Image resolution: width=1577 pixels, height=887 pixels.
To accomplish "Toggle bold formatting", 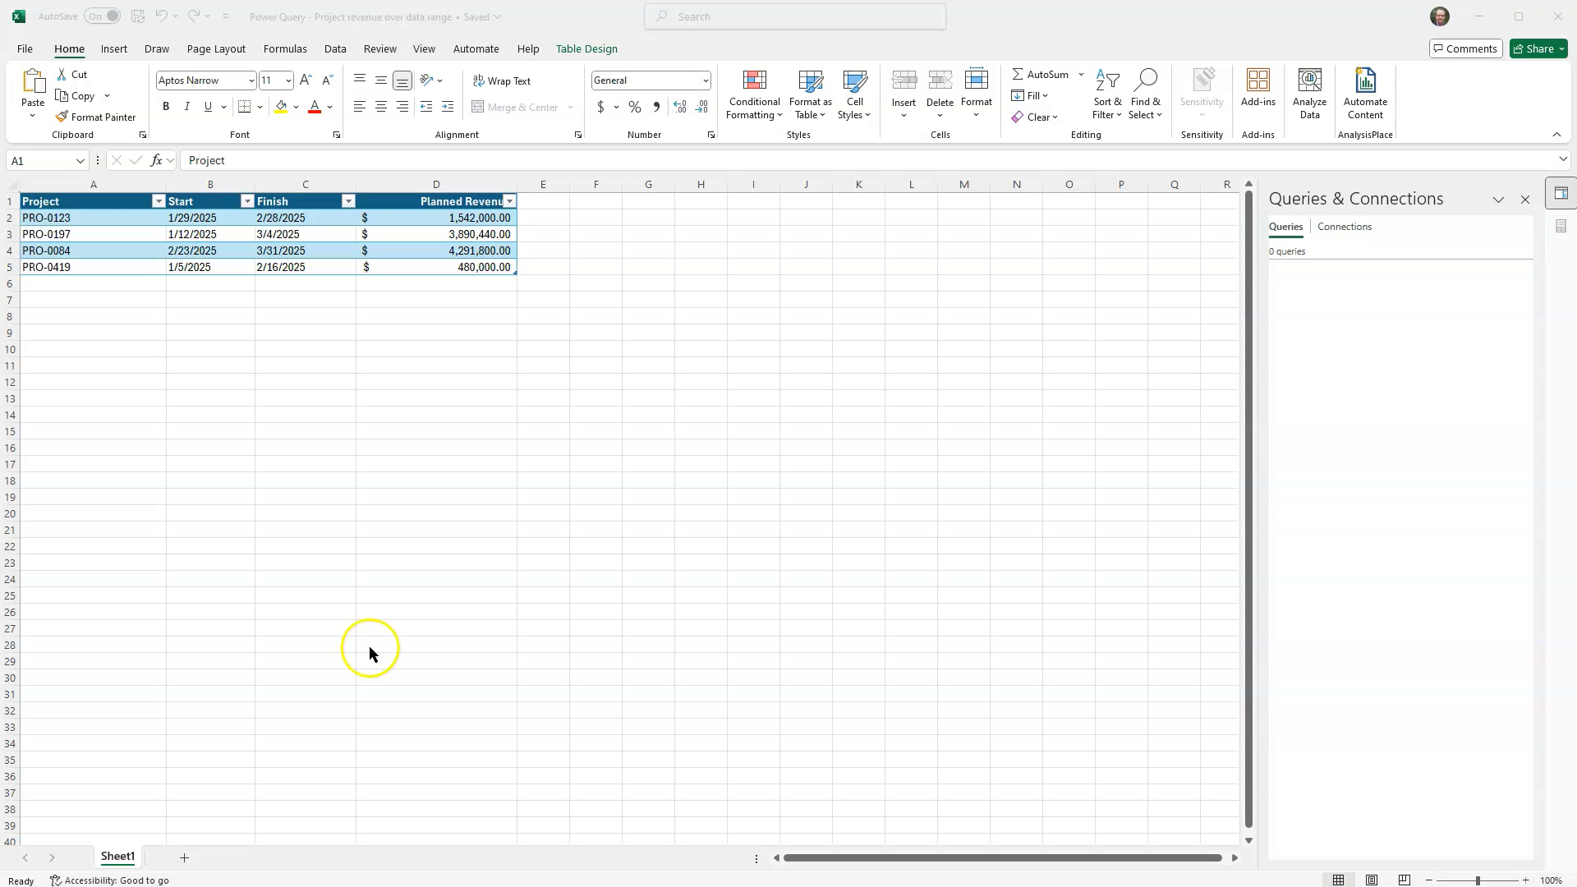I will pyautogui.click(x=165, y=106).
